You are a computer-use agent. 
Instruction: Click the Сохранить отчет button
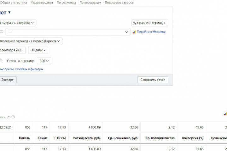point(153,80)
